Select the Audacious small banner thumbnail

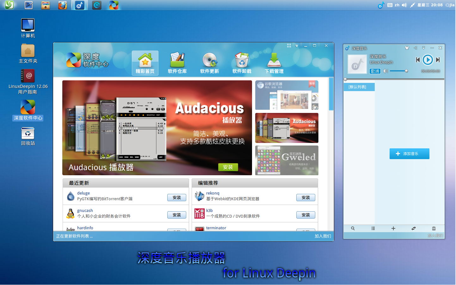tap(287, 128)
